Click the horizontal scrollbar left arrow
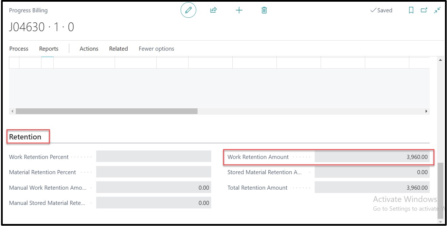Viewport: 447px width, 226px height. tap(13, 111)
